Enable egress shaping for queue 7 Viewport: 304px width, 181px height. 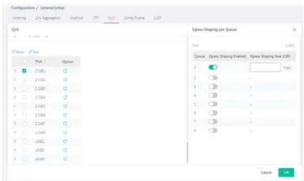point(213,122)
